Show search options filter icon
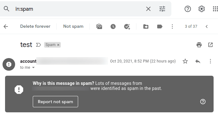218x118 pixels. point(162,9)
